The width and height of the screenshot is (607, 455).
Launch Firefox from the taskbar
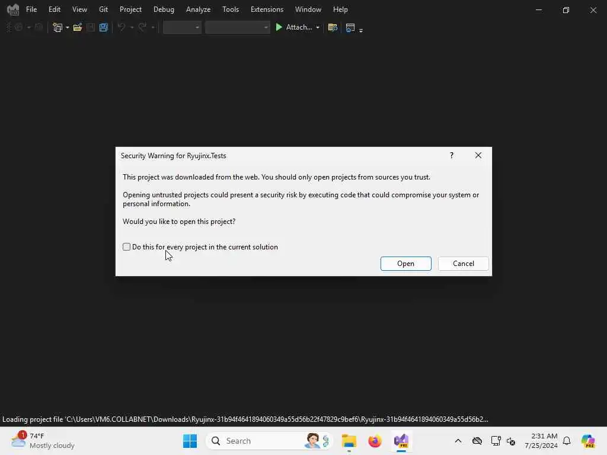pos(375,441)
